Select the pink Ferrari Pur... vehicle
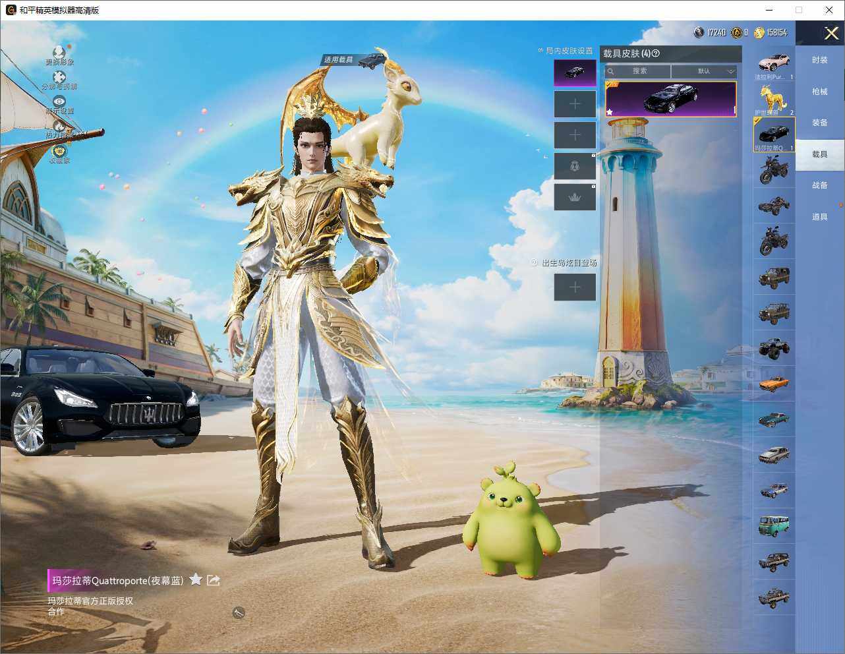 tap(774, 64)
